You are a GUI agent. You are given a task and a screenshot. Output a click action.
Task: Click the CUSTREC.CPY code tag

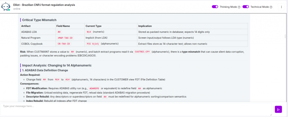pos(142,52)
